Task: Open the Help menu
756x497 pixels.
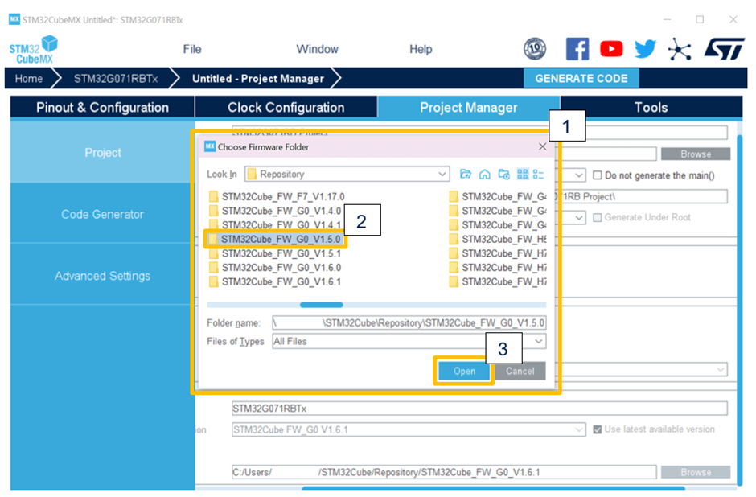Action: (x=421, y=49)
